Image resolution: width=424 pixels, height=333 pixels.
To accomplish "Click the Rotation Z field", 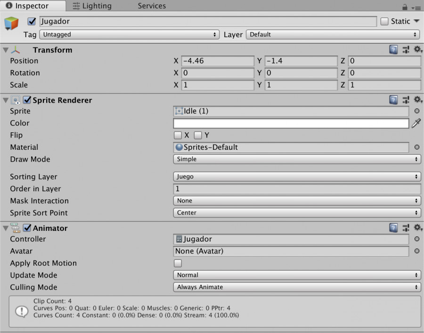I will [384, 73].
